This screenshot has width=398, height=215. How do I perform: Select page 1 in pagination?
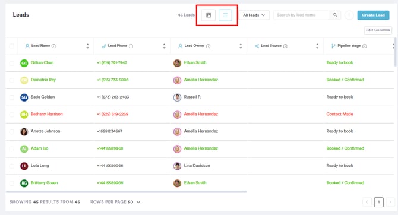(x=379, y=202)
